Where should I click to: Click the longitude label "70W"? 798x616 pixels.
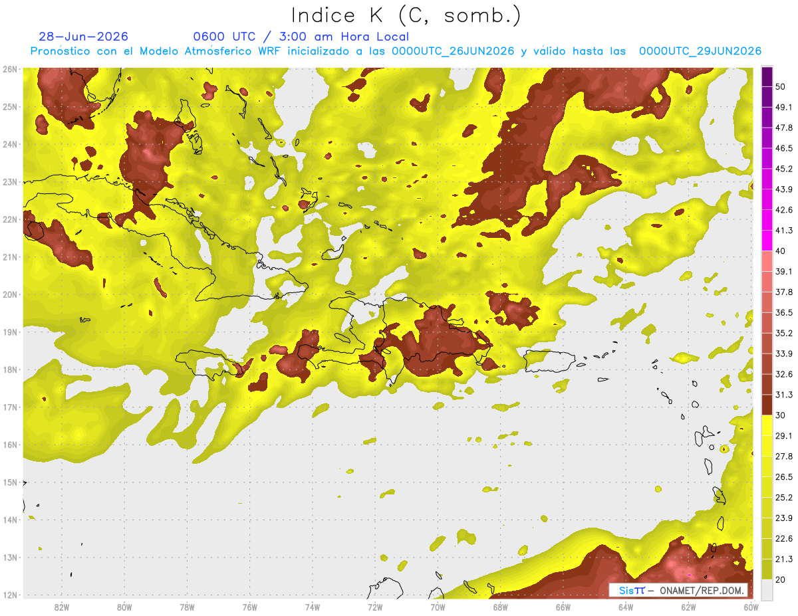(438, 607)
